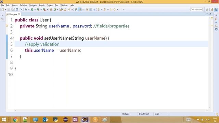Click the Save All toolbar icon
The image size is (219, 123).
pyautogui.click(x=12, y=10)
